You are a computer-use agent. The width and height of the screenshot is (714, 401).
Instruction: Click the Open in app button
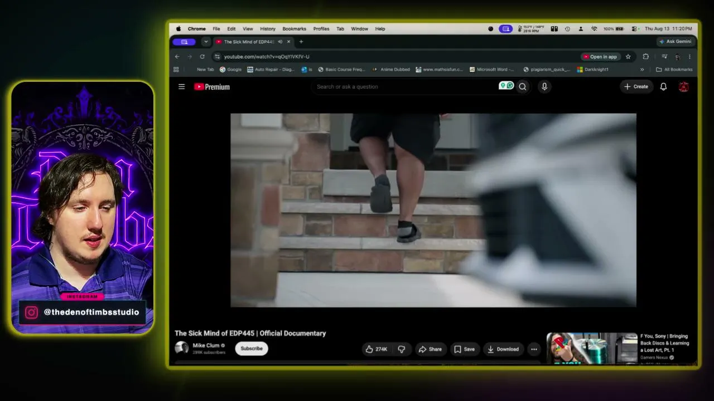(x=600, y=56)
